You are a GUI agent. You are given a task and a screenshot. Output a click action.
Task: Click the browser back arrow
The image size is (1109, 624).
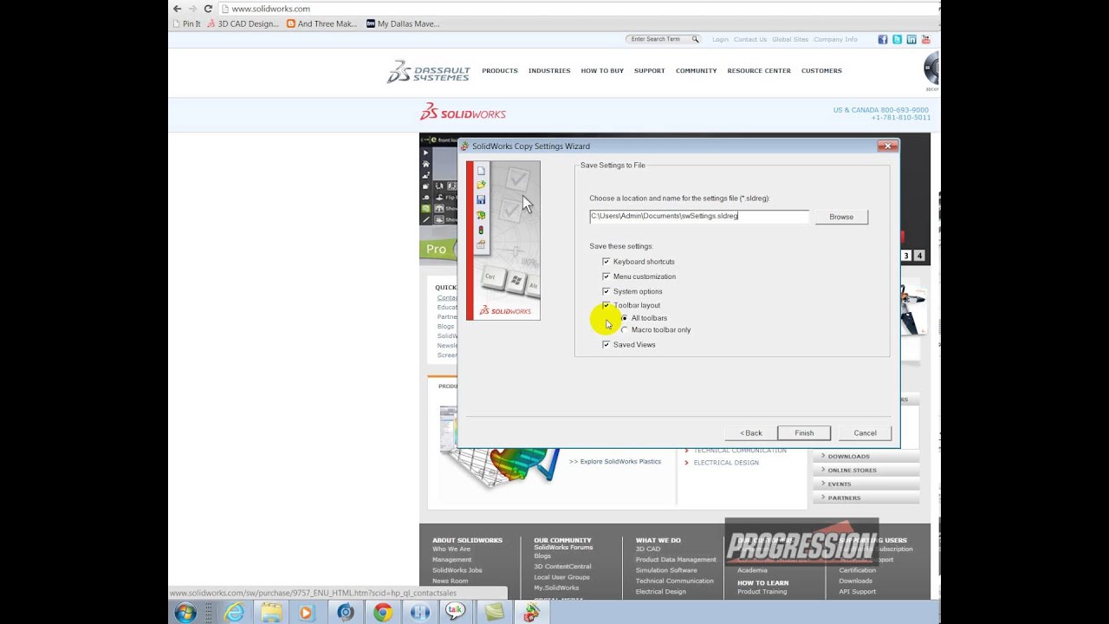(178, 9)
